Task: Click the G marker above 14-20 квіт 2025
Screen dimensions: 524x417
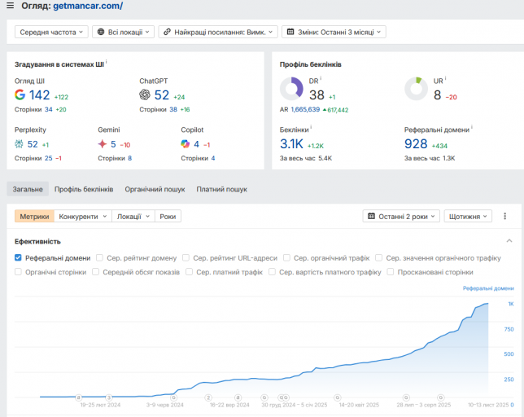Action: (337, 397)
